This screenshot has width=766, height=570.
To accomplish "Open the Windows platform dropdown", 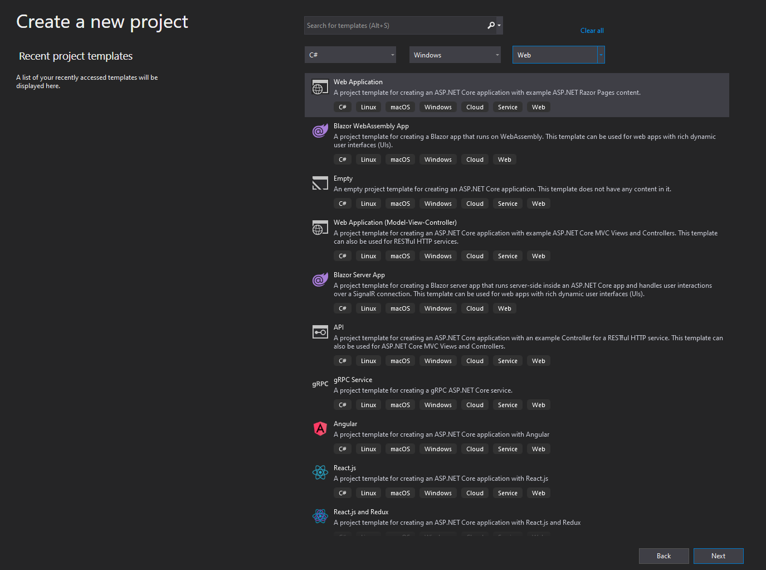I will coord(455,54).
